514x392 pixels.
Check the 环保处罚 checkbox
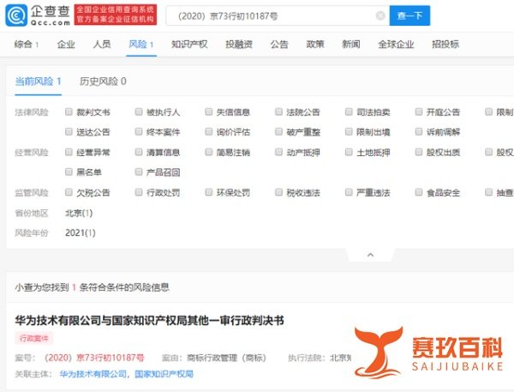click(x=209, y=192)
